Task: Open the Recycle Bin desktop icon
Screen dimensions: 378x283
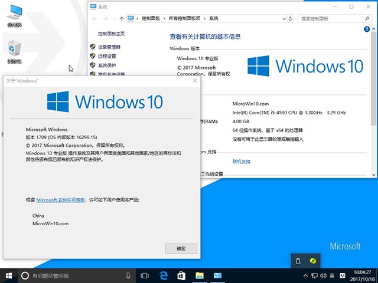Action: coord(14,52)
